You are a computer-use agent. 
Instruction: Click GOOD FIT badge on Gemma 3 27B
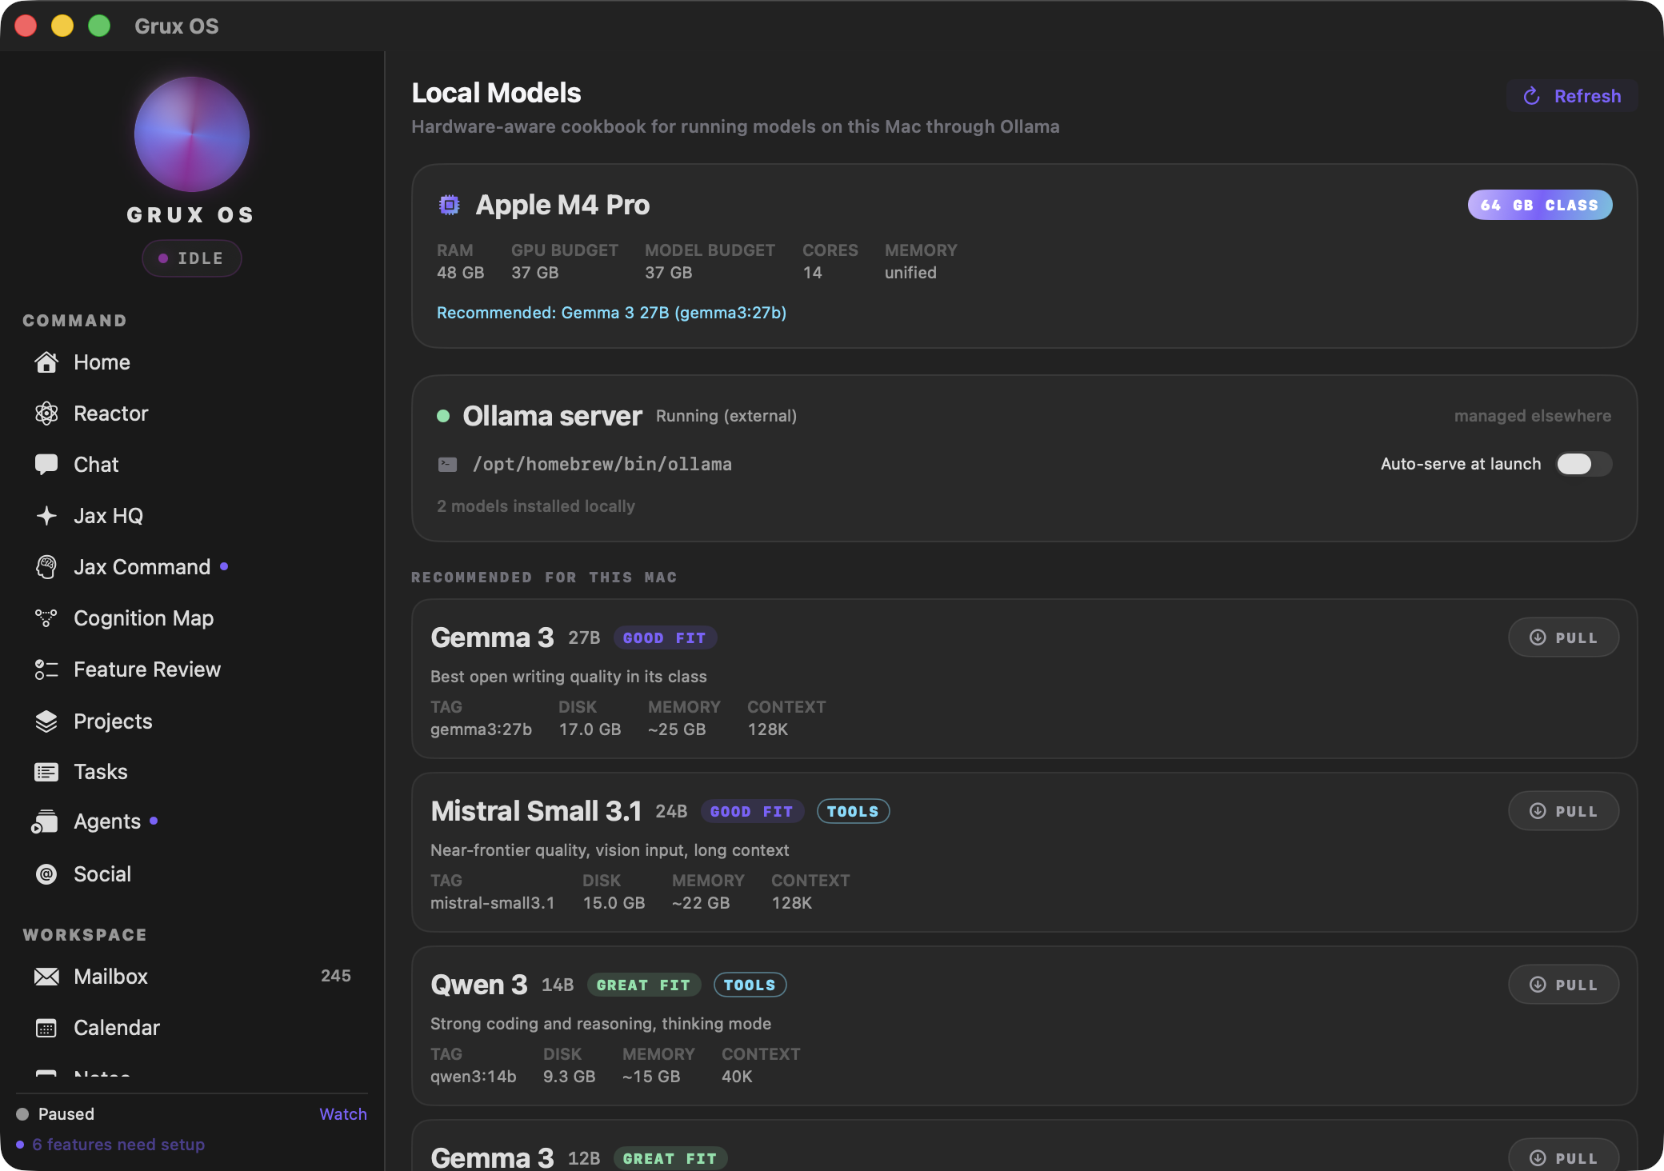pos(664,637)
